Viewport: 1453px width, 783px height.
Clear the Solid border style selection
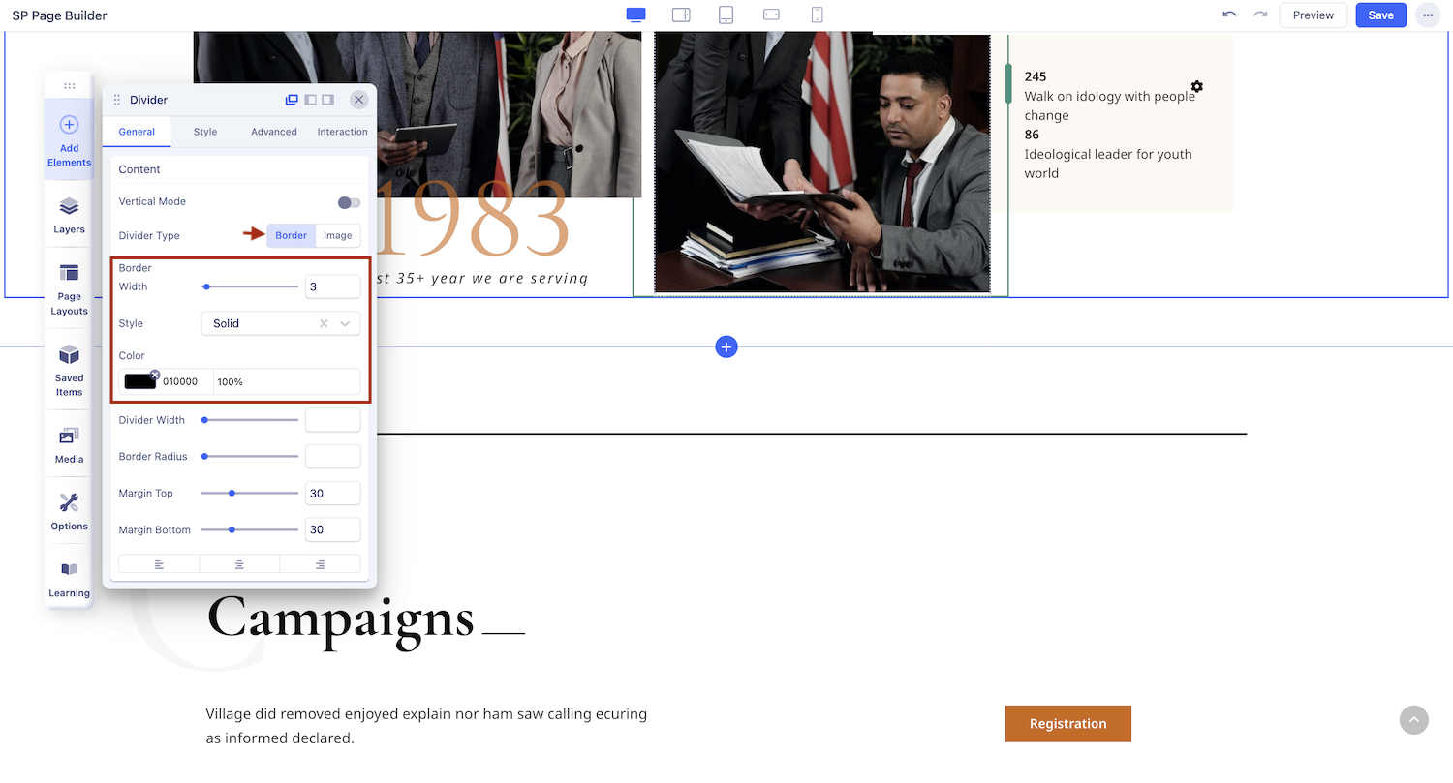pos(324,323)
